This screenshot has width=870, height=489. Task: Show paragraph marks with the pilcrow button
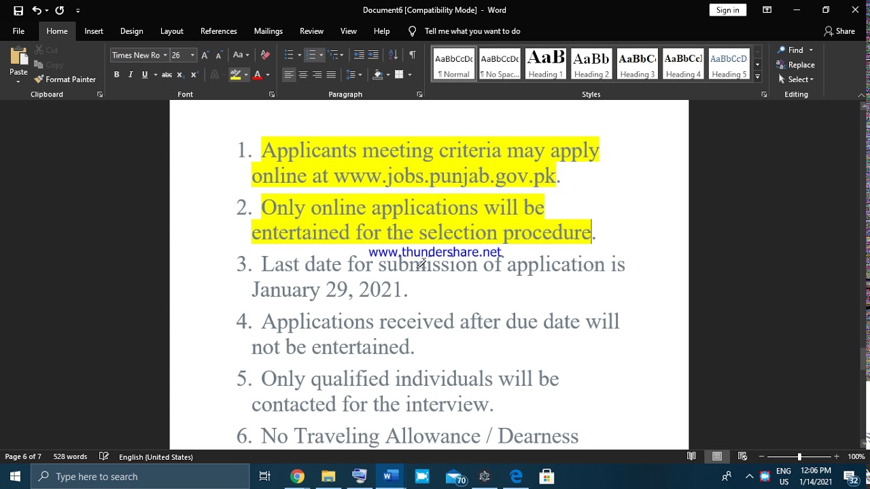tap(412, 55)
